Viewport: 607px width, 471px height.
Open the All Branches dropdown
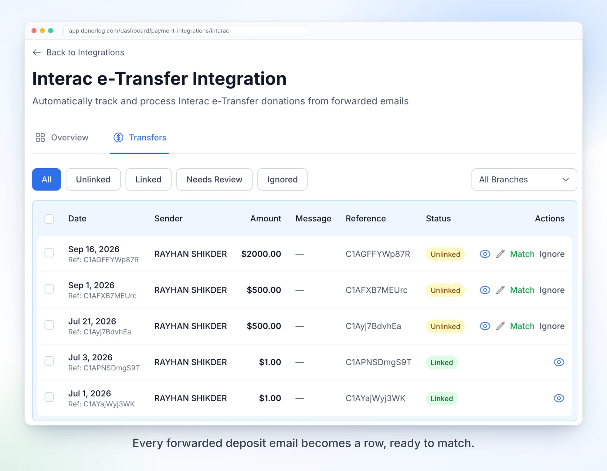524,180
